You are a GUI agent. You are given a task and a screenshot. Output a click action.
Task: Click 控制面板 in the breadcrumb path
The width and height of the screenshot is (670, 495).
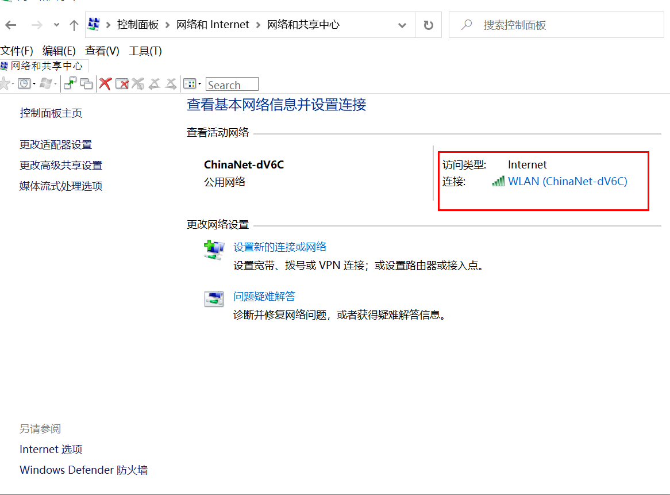137,25
